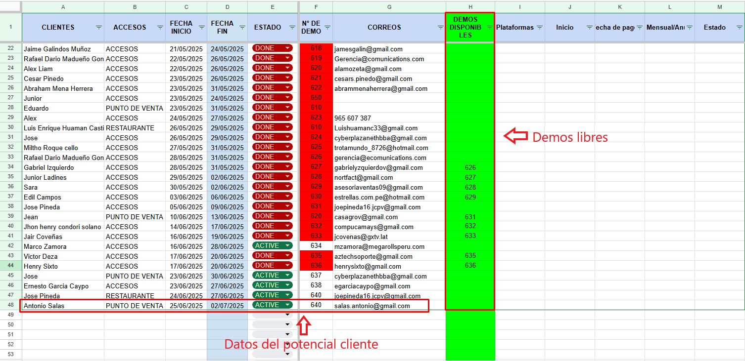Open ACTIVE status dropdown for Antonio Salas
This screenshot has width=745, height=361.
pos(287,305)
